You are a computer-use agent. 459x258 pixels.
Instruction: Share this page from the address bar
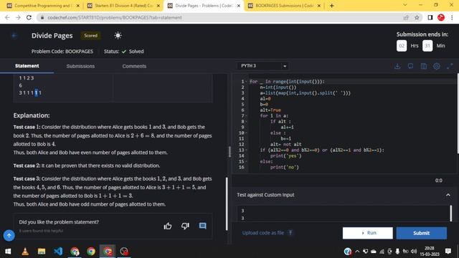[406, 17]
